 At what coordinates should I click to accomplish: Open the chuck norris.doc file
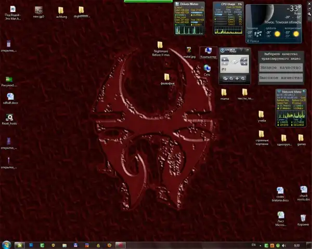pos(304,190)
